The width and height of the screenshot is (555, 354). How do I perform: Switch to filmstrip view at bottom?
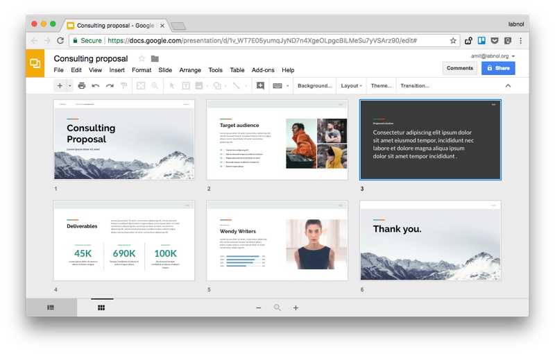(x=51, y=307)
